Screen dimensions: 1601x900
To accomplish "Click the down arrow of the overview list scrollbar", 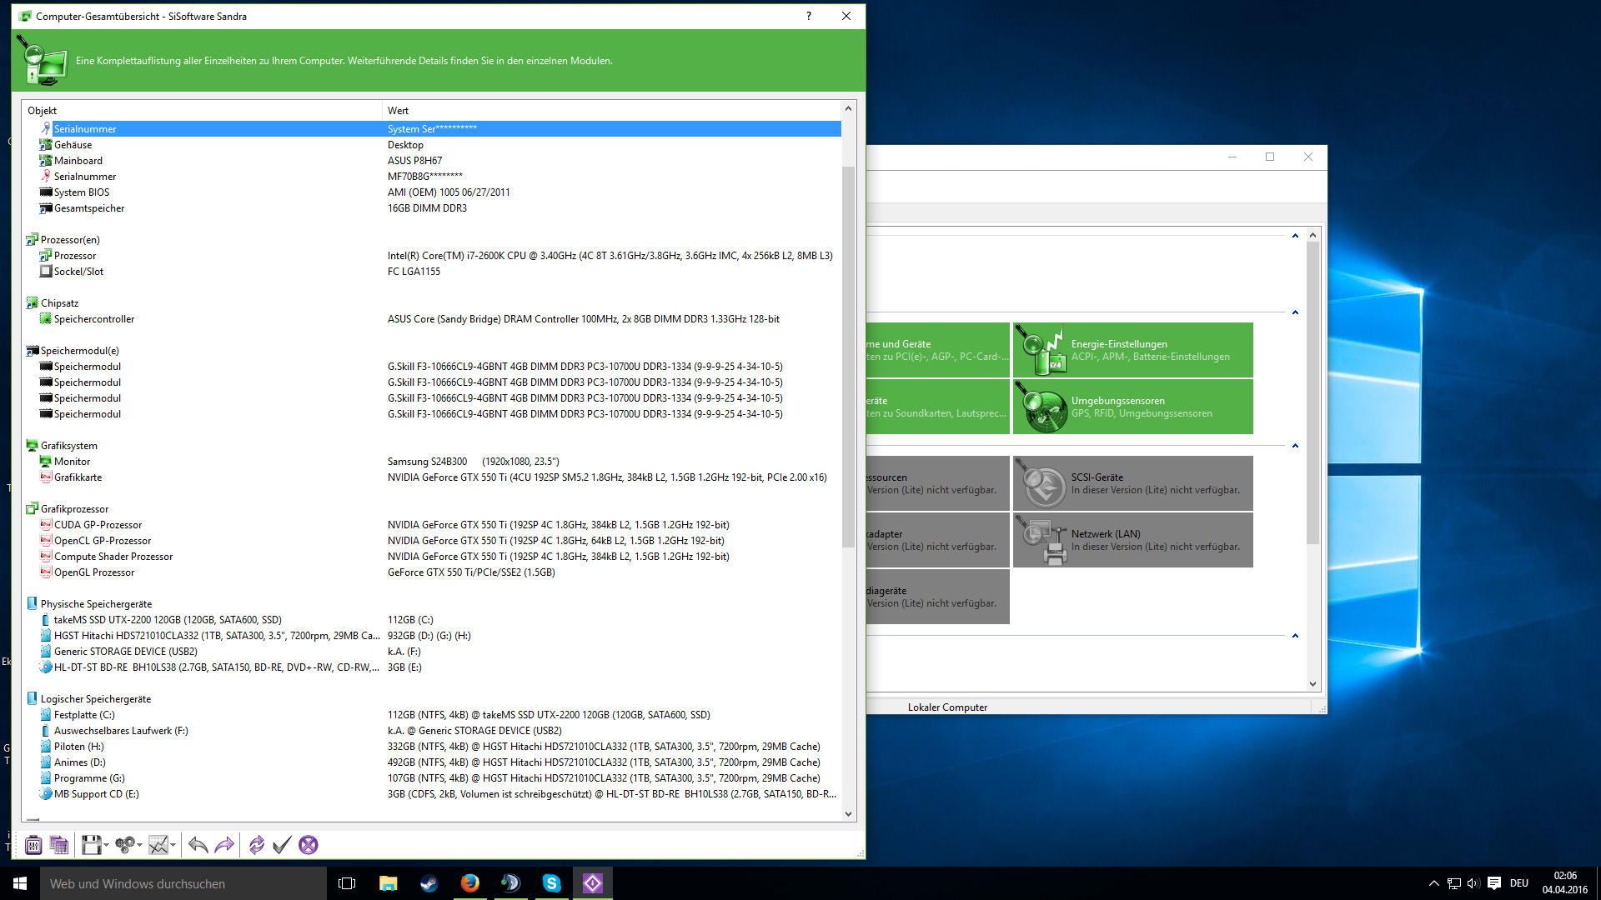I will click(x=849, y=814).
